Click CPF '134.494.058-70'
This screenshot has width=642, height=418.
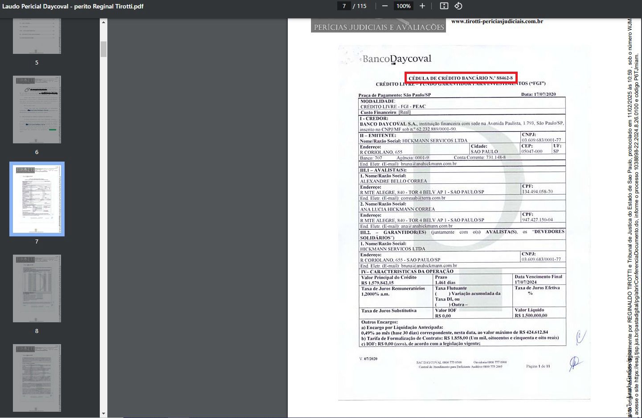pyautogui.click(x=537, y=192)
